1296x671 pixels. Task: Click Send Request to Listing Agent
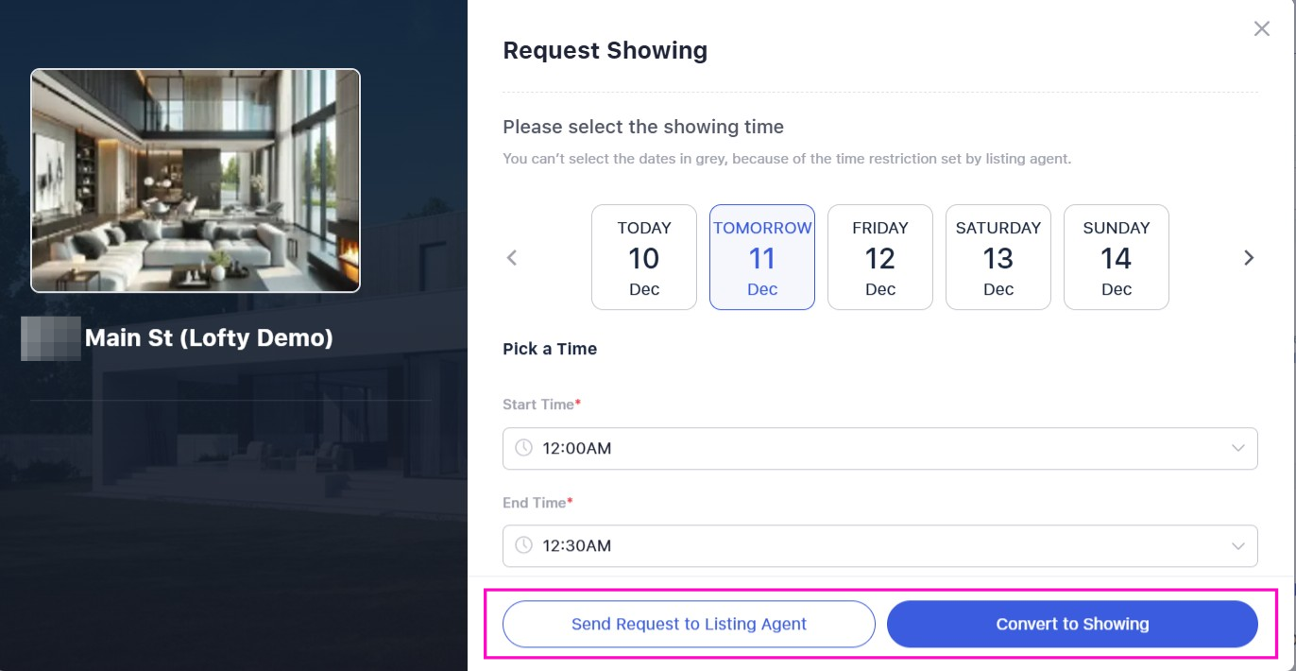point(689,624)
